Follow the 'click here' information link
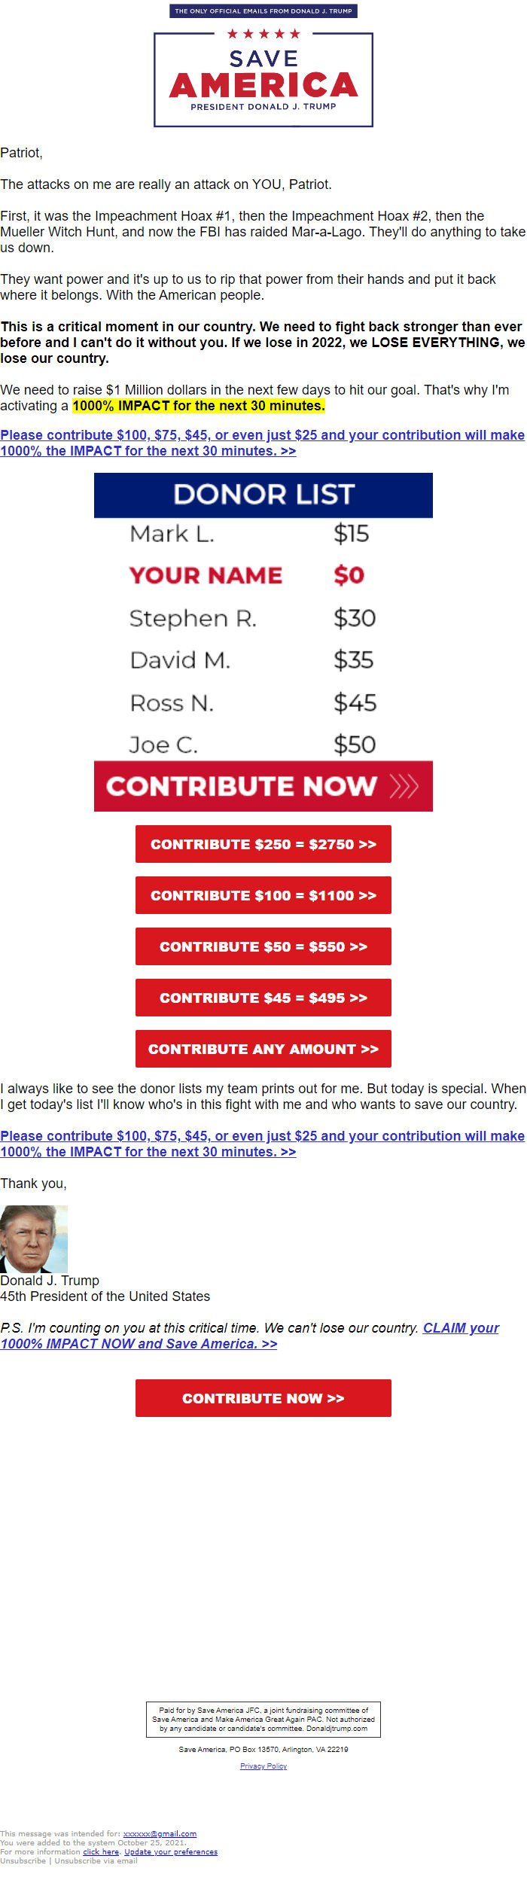Image resolution: width=527 pixels, height=1886 pixels. click(x=101, y=1851)
